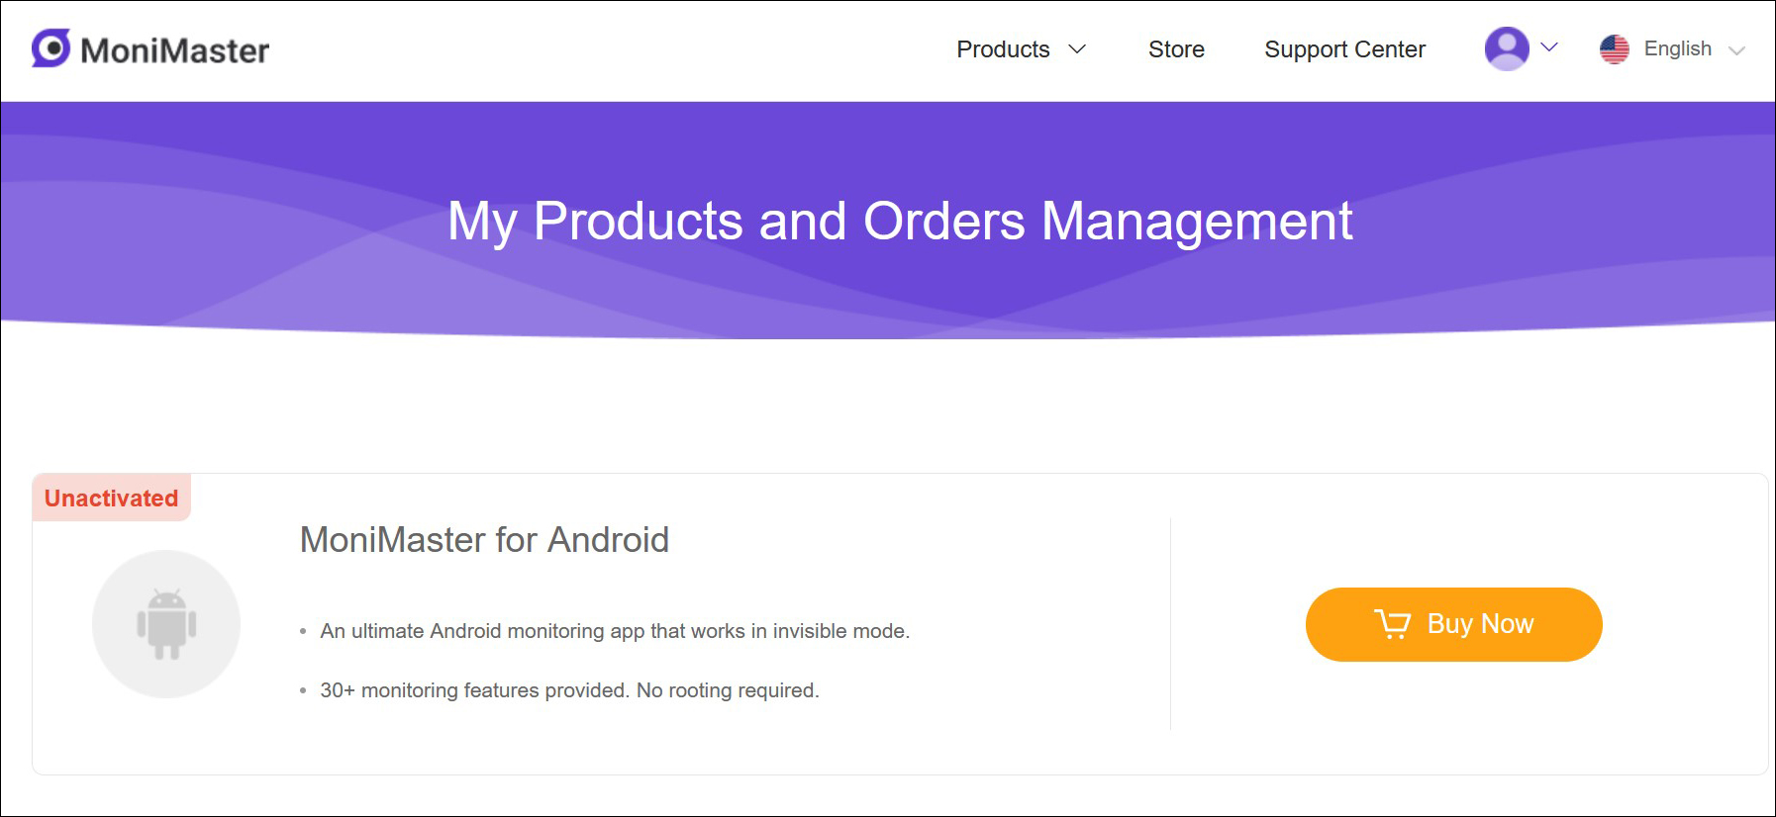
Task: Click the text '30+ monitoring features provided. No rooting required.'
Action: (569, 690)
